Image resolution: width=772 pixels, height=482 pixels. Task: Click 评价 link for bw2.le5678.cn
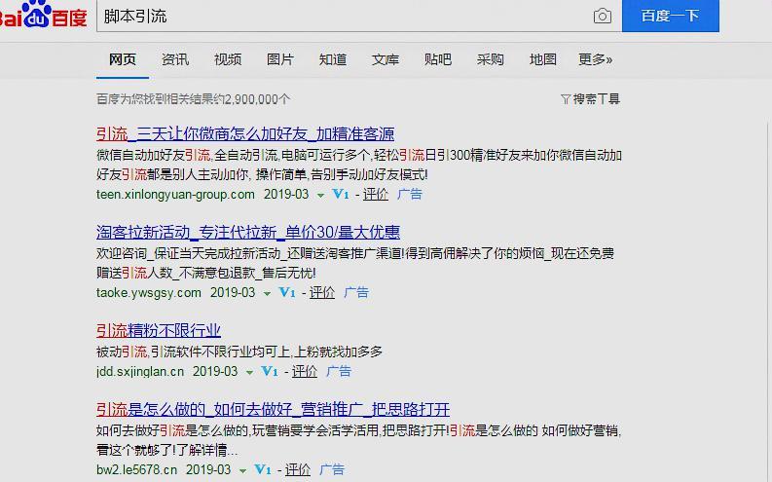[x=297, y=470]
